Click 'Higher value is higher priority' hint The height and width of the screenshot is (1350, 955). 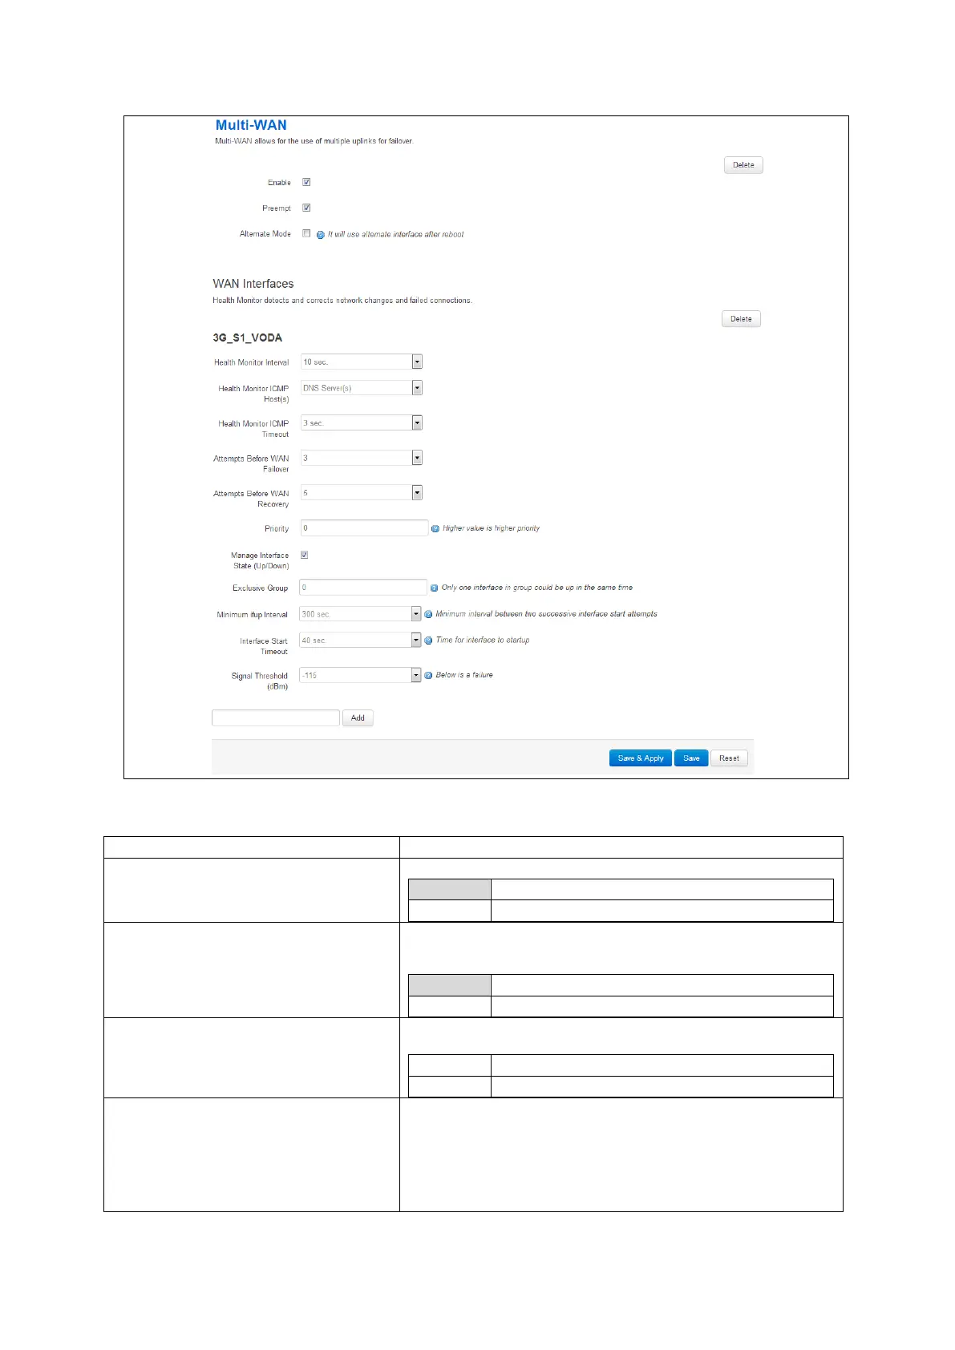pyautogui.click(x=492, y=528)
